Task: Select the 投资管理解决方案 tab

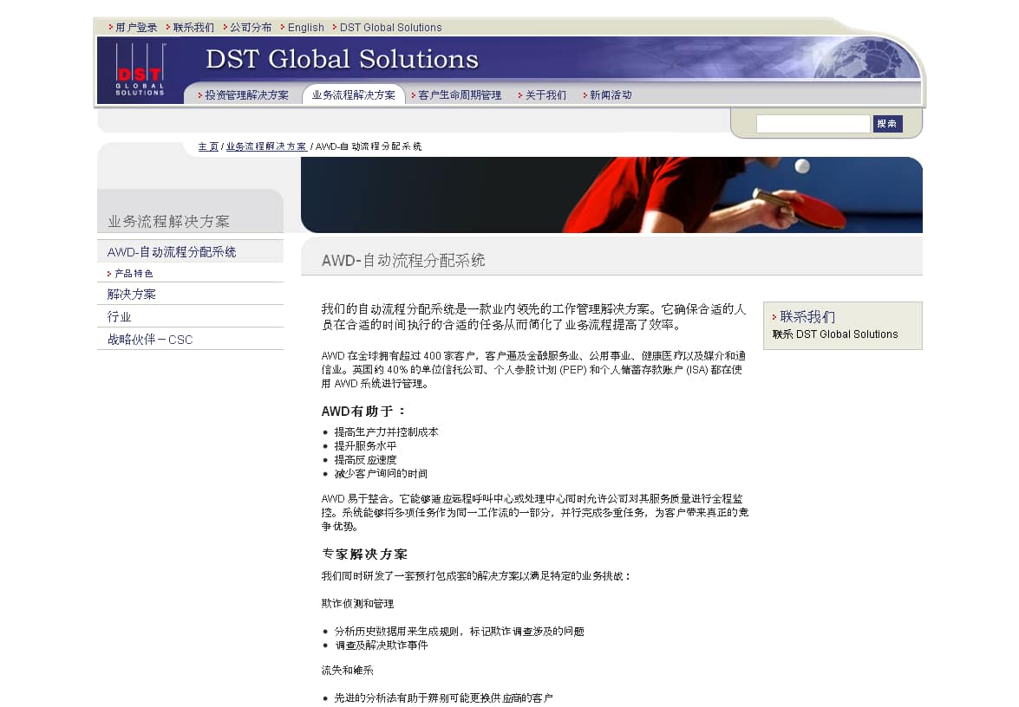Action: click(246, 95)
